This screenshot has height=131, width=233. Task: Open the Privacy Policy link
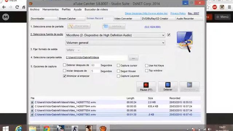(x=178, y=13)
